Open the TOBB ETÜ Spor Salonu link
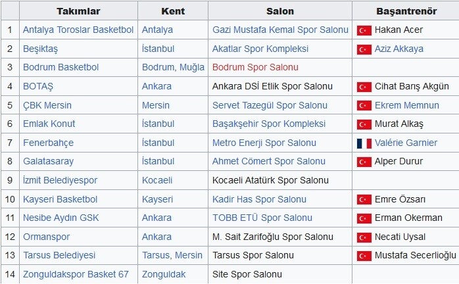The width and height of the screenshot is (459, 284). point(262,218)
